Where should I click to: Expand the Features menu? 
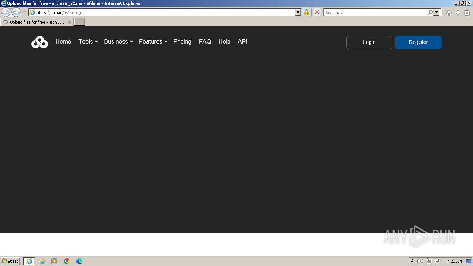[153, 42]
